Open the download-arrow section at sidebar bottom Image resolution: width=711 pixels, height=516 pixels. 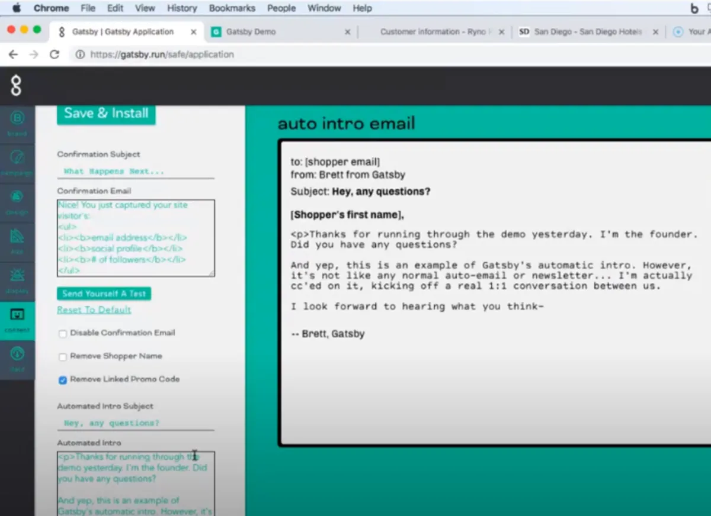17,359
